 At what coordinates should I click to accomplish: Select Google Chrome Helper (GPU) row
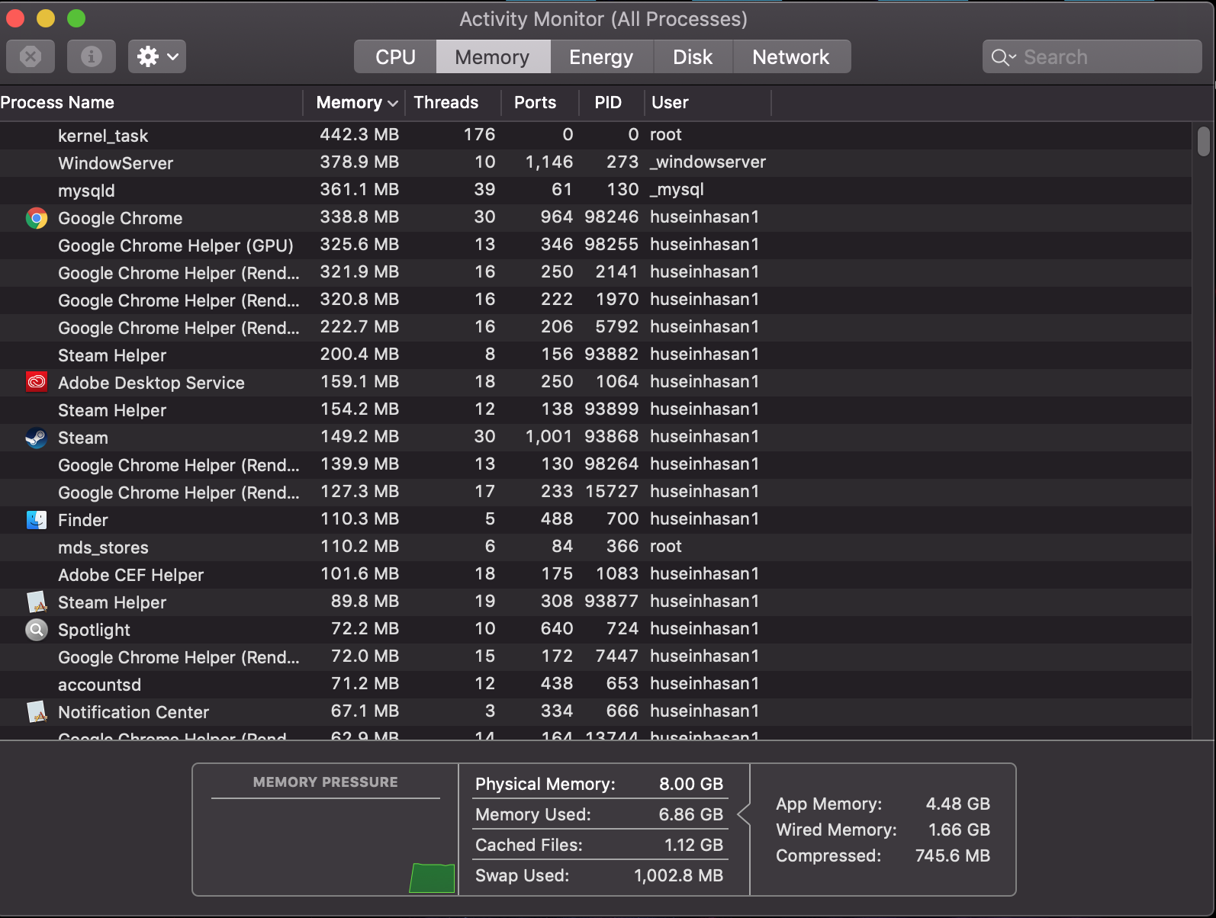coord(595,245)
